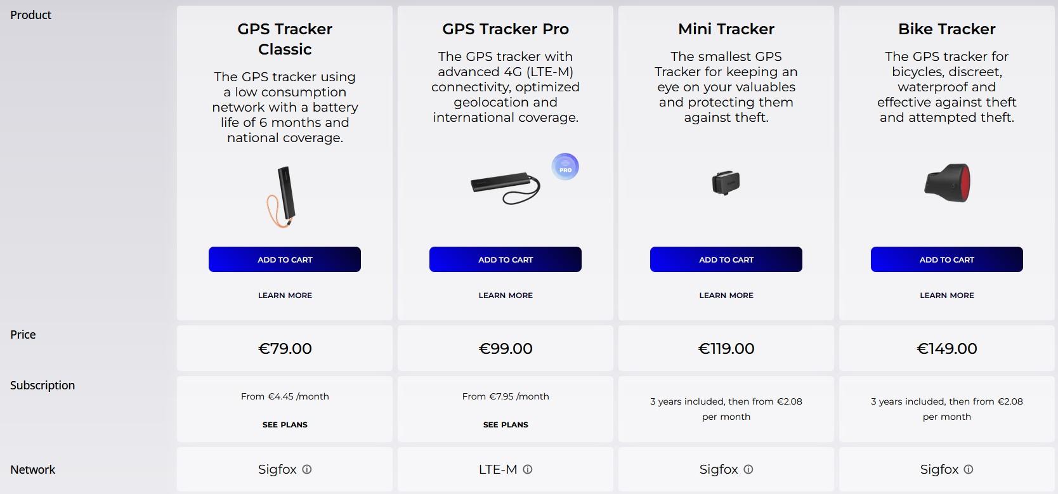Image resolution: width=1058 pixels, height=494 pixels.
Task: Learn more about GPS Tracker Pro
Action: pyautogui.click(x=506, y=296)
